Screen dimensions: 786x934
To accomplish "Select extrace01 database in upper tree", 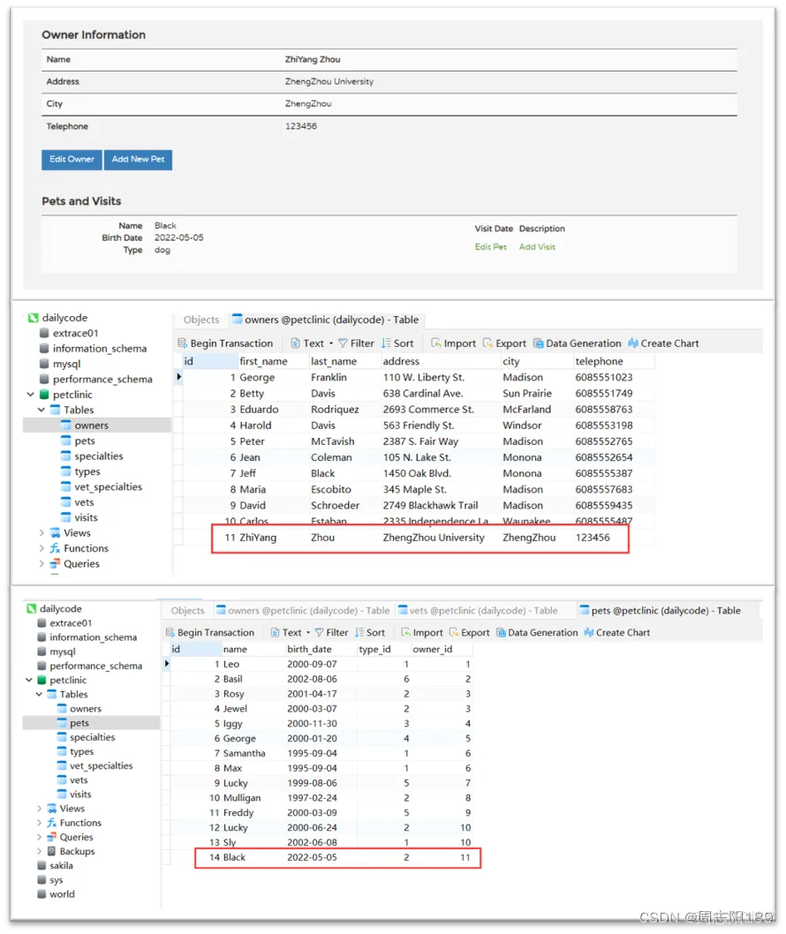I will (69, 333).
